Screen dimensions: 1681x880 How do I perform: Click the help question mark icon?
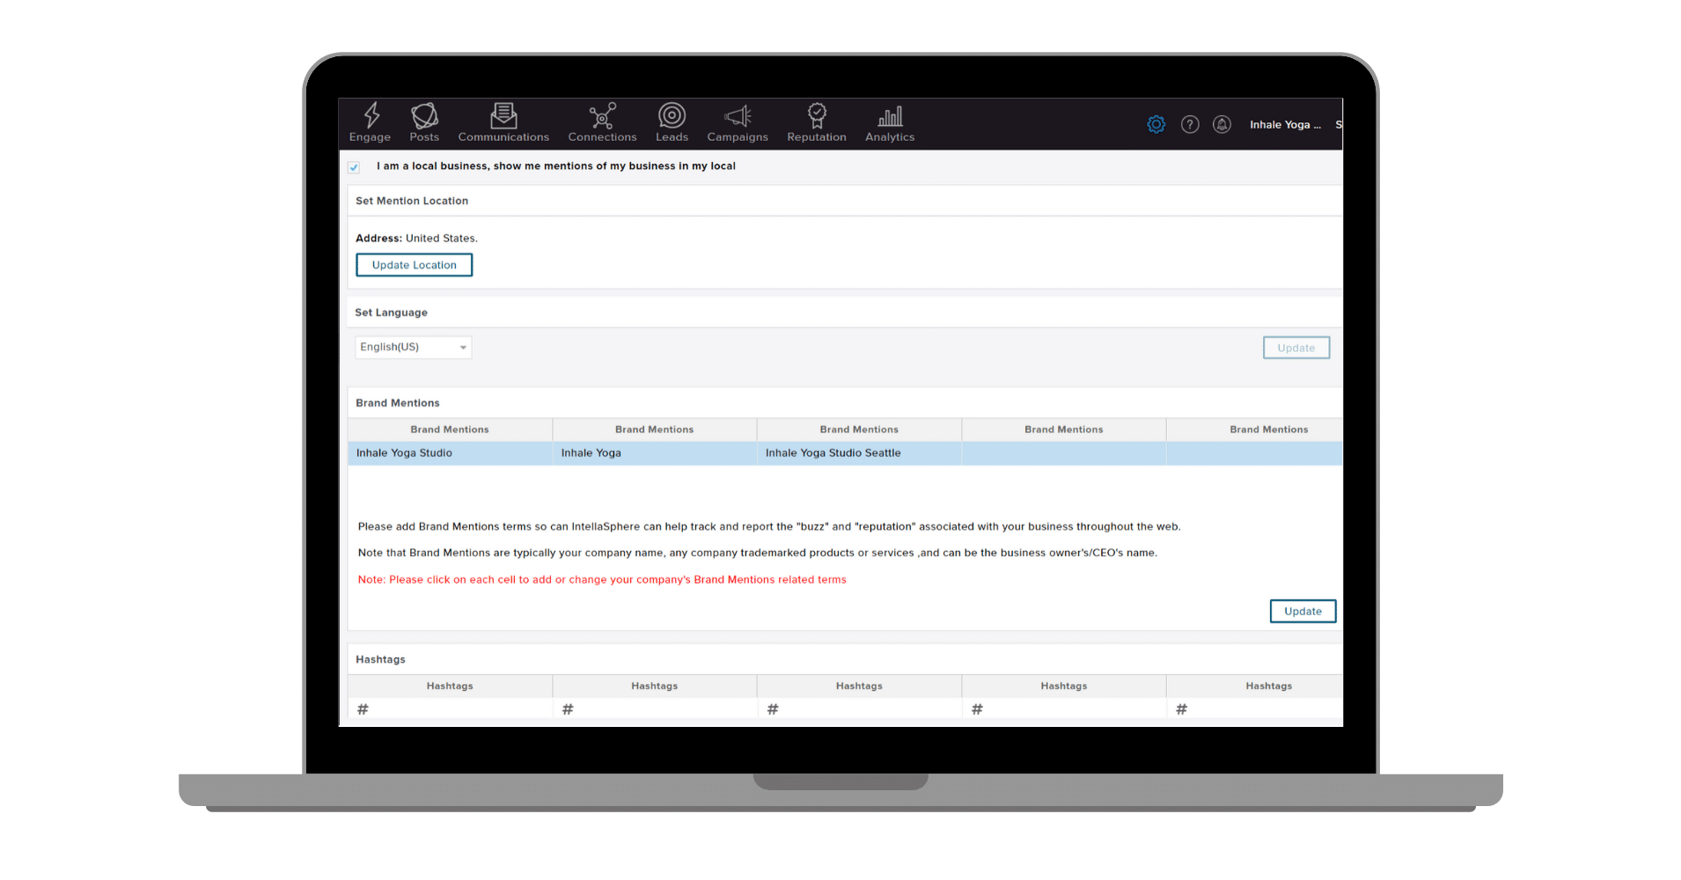tap(1190, 125)
